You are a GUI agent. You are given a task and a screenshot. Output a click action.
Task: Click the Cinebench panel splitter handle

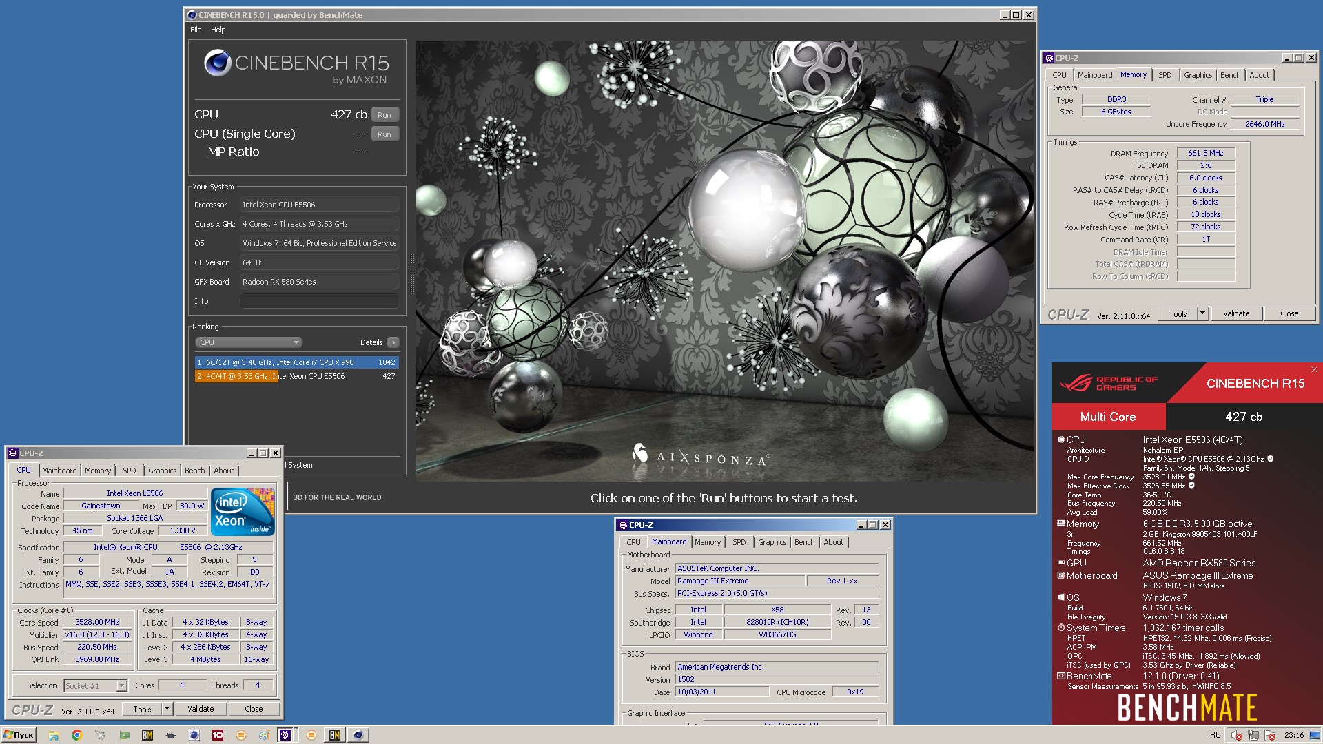click(412, 273)
